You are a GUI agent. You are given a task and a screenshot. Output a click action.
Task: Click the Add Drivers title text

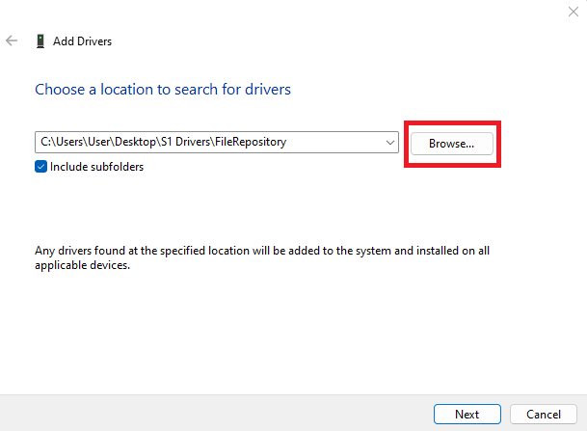(x=82, y=41)
